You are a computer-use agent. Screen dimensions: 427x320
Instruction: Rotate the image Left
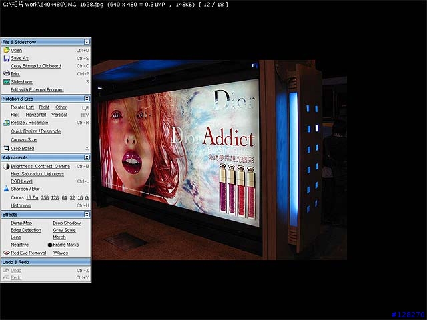(x=30, y=107)
